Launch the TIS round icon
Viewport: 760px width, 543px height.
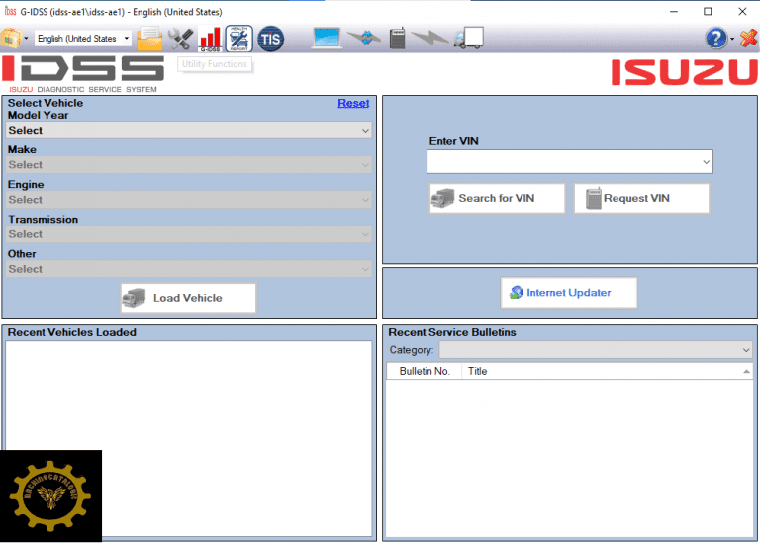click(x=270, y=39)
